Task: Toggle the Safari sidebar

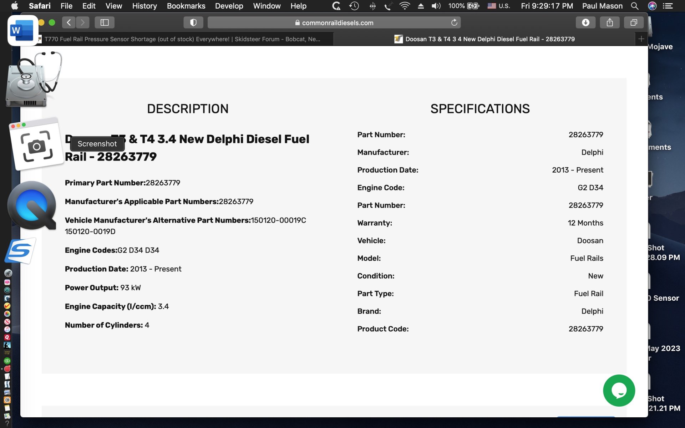Action: coord(105,22)
